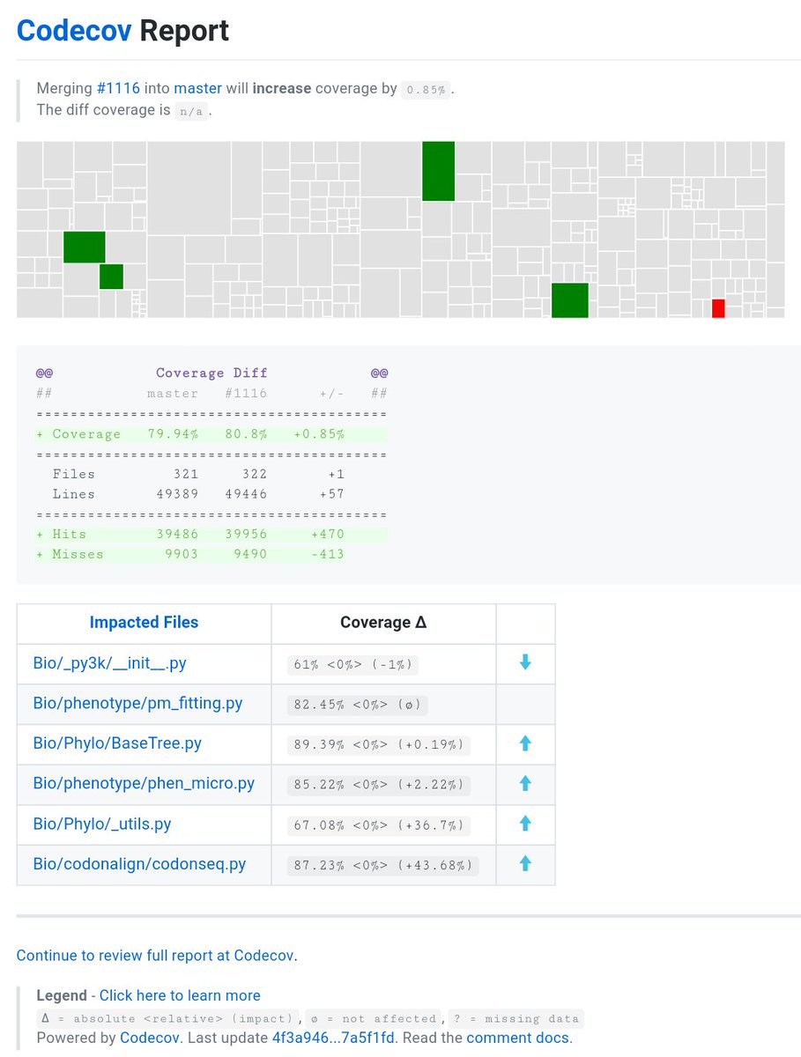Click the Impacted Files column header link
Viewport: 801px width, 1057px height.
pyautogui.click(x=144, y=622)
